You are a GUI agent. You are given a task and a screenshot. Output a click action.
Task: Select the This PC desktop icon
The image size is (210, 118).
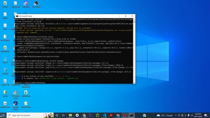tap(5, 60)
